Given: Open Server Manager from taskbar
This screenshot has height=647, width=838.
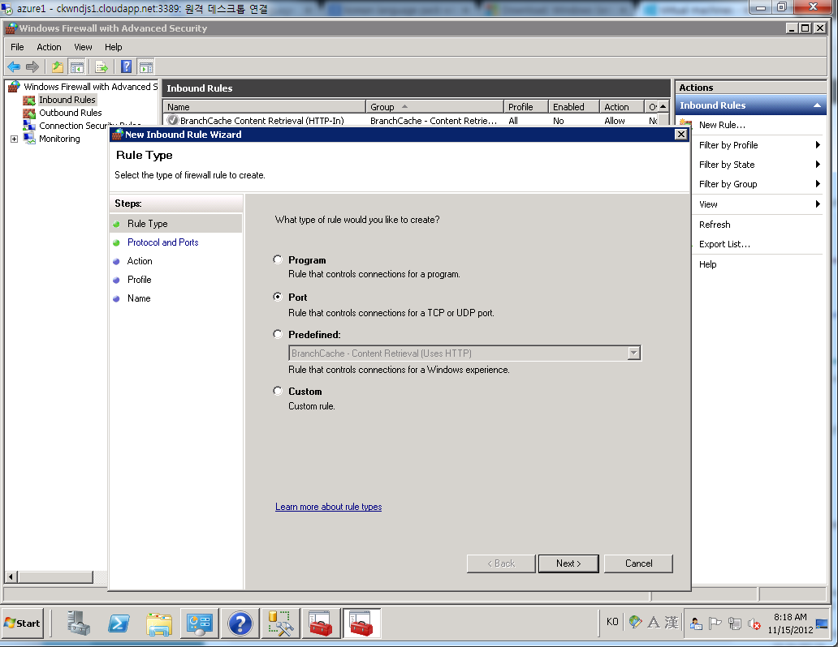Looking at the screenshot, I should click(x=79, y=623).
